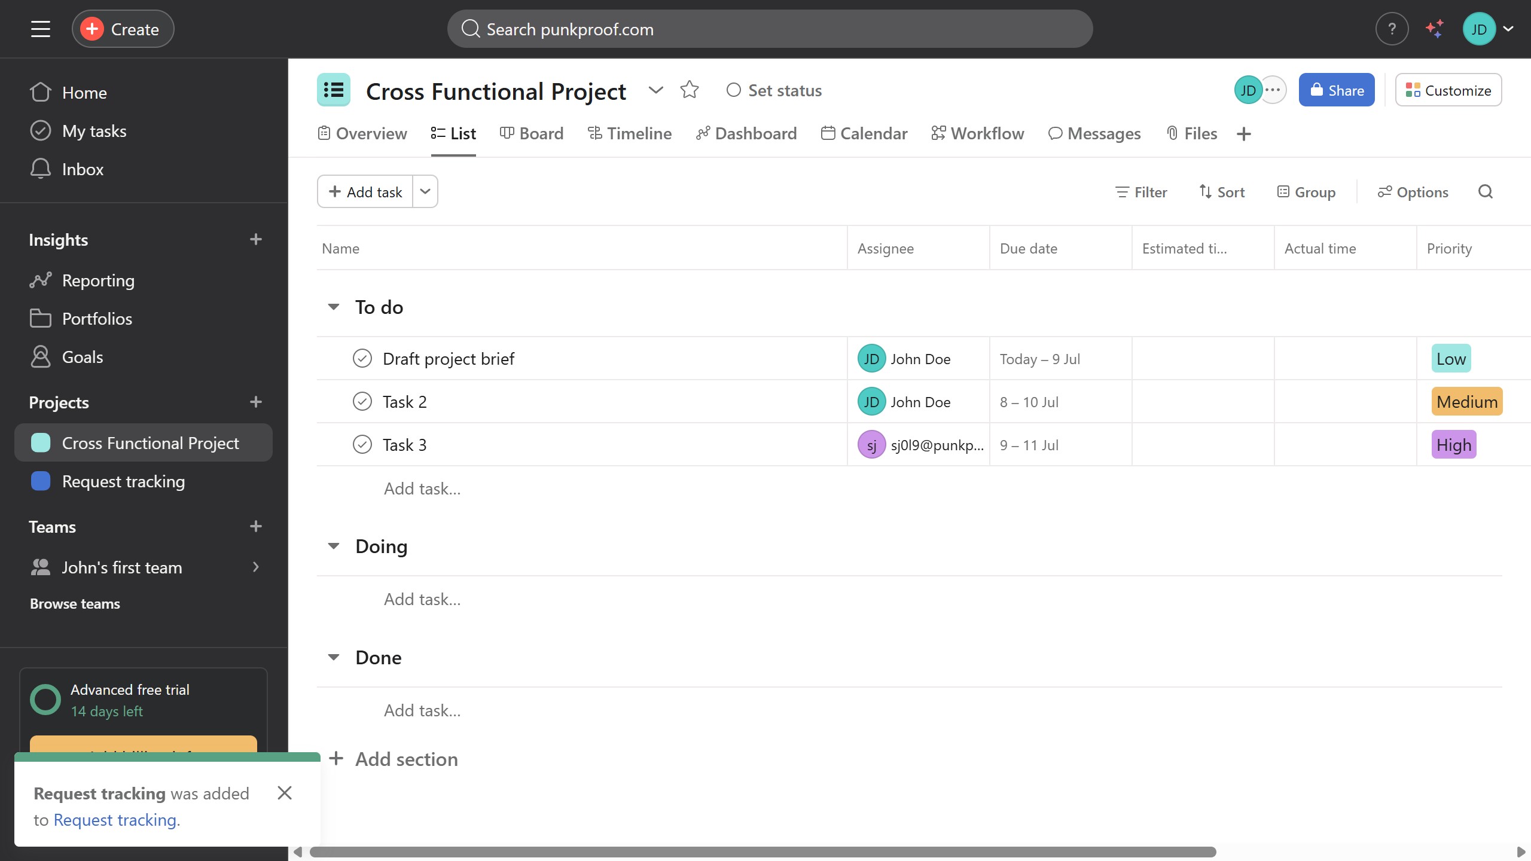1531x861 pixels.
Task: Add a new tab with plus icon
Action: point(1244,134)
